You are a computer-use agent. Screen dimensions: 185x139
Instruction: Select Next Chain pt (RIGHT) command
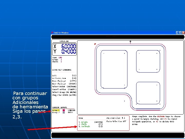click(64, 84)
